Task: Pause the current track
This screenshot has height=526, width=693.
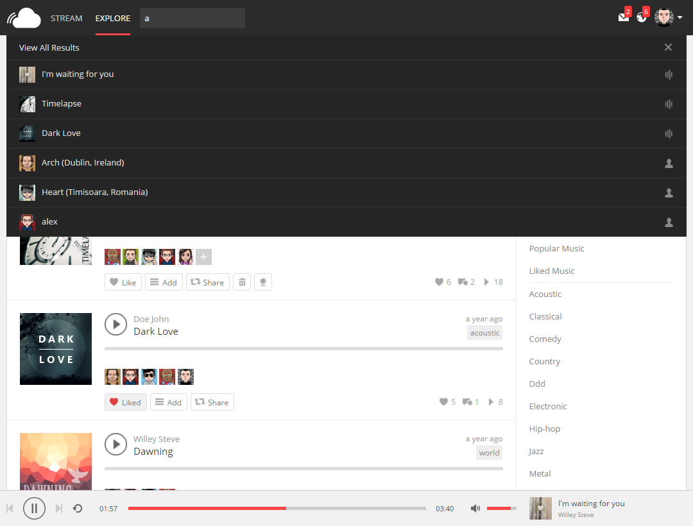Action: (34, 509)
